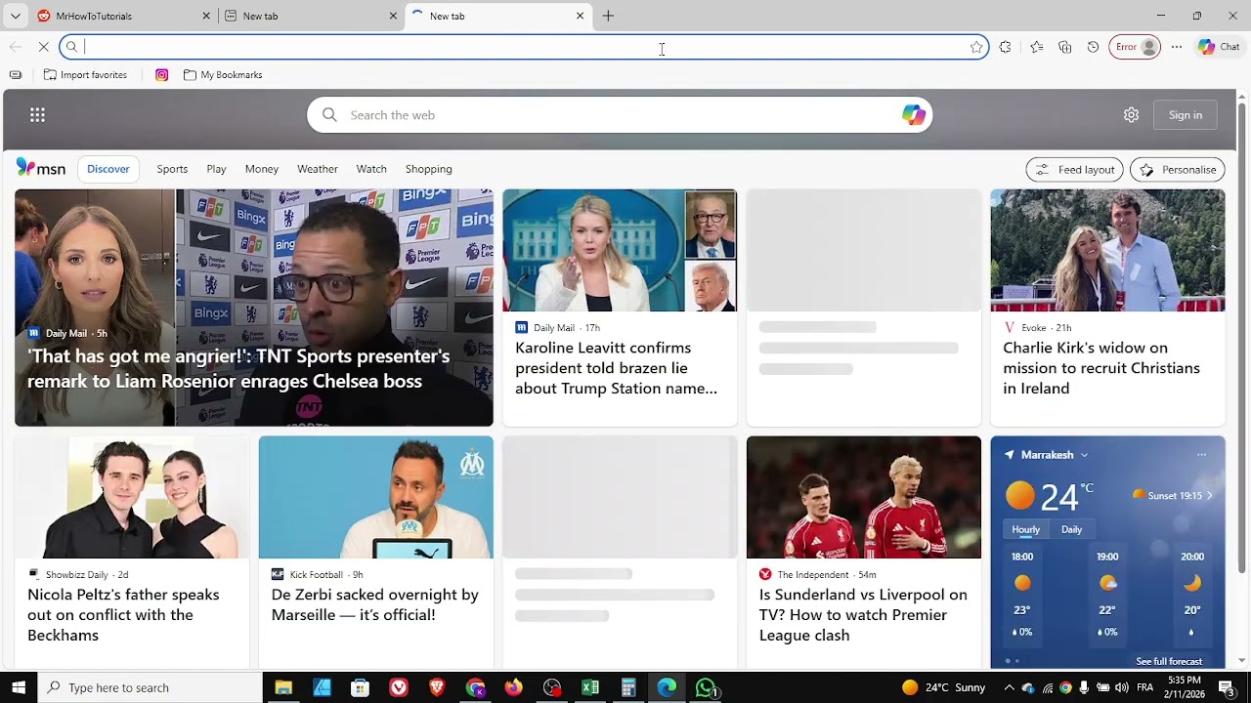Open the Play section
Viewport: 1251px width, 703px height.
pyautogui.click(x=216, y=169)
